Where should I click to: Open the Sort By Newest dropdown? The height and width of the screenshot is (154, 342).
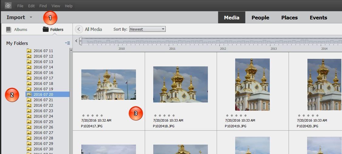coord(147,29)
